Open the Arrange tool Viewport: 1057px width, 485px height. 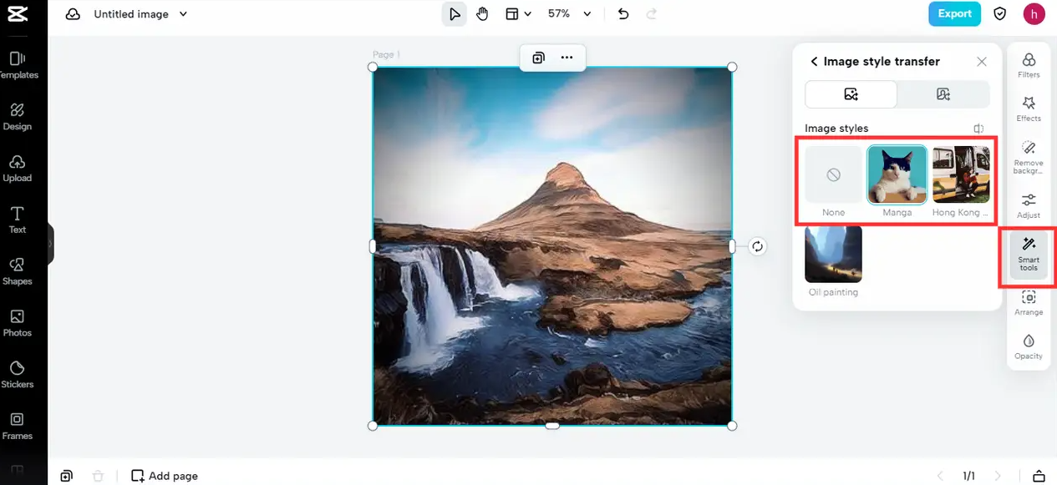[x=1029, y=302]
